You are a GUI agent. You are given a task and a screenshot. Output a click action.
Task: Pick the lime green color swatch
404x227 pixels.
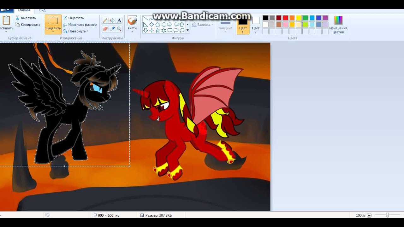(x=305, y=25)
